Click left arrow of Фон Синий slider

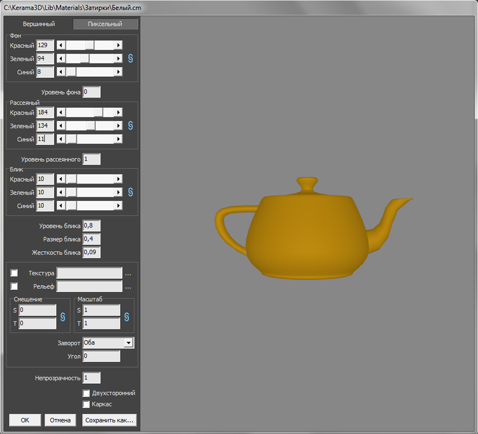point(61,72)
